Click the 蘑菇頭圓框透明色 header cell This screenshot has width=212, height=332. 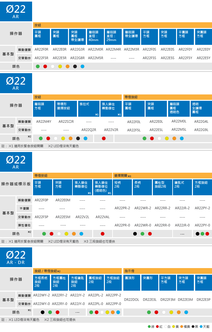179,109
